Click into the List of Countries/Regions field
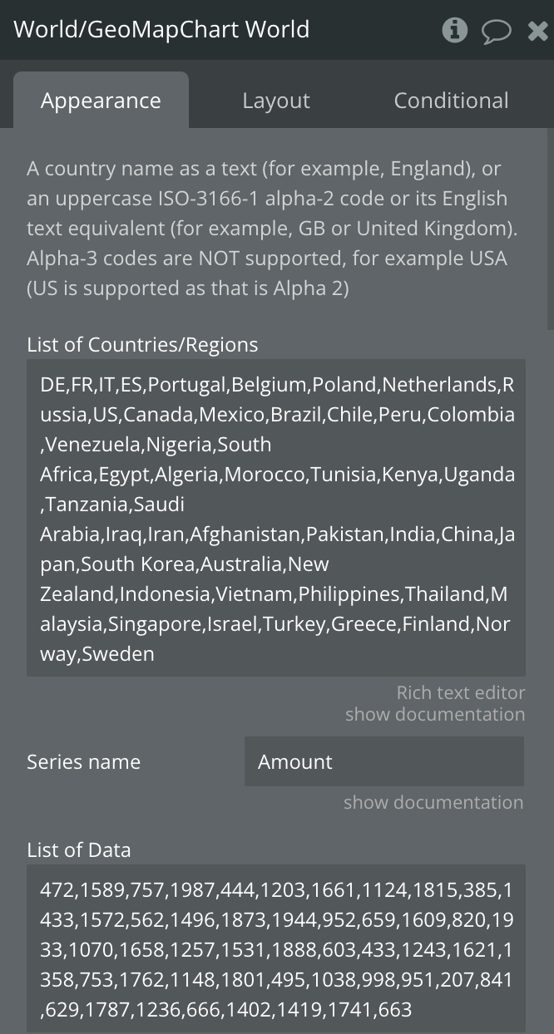This screenshot has width=554, height=1034. pyautogui.click(x=276, y=518)
